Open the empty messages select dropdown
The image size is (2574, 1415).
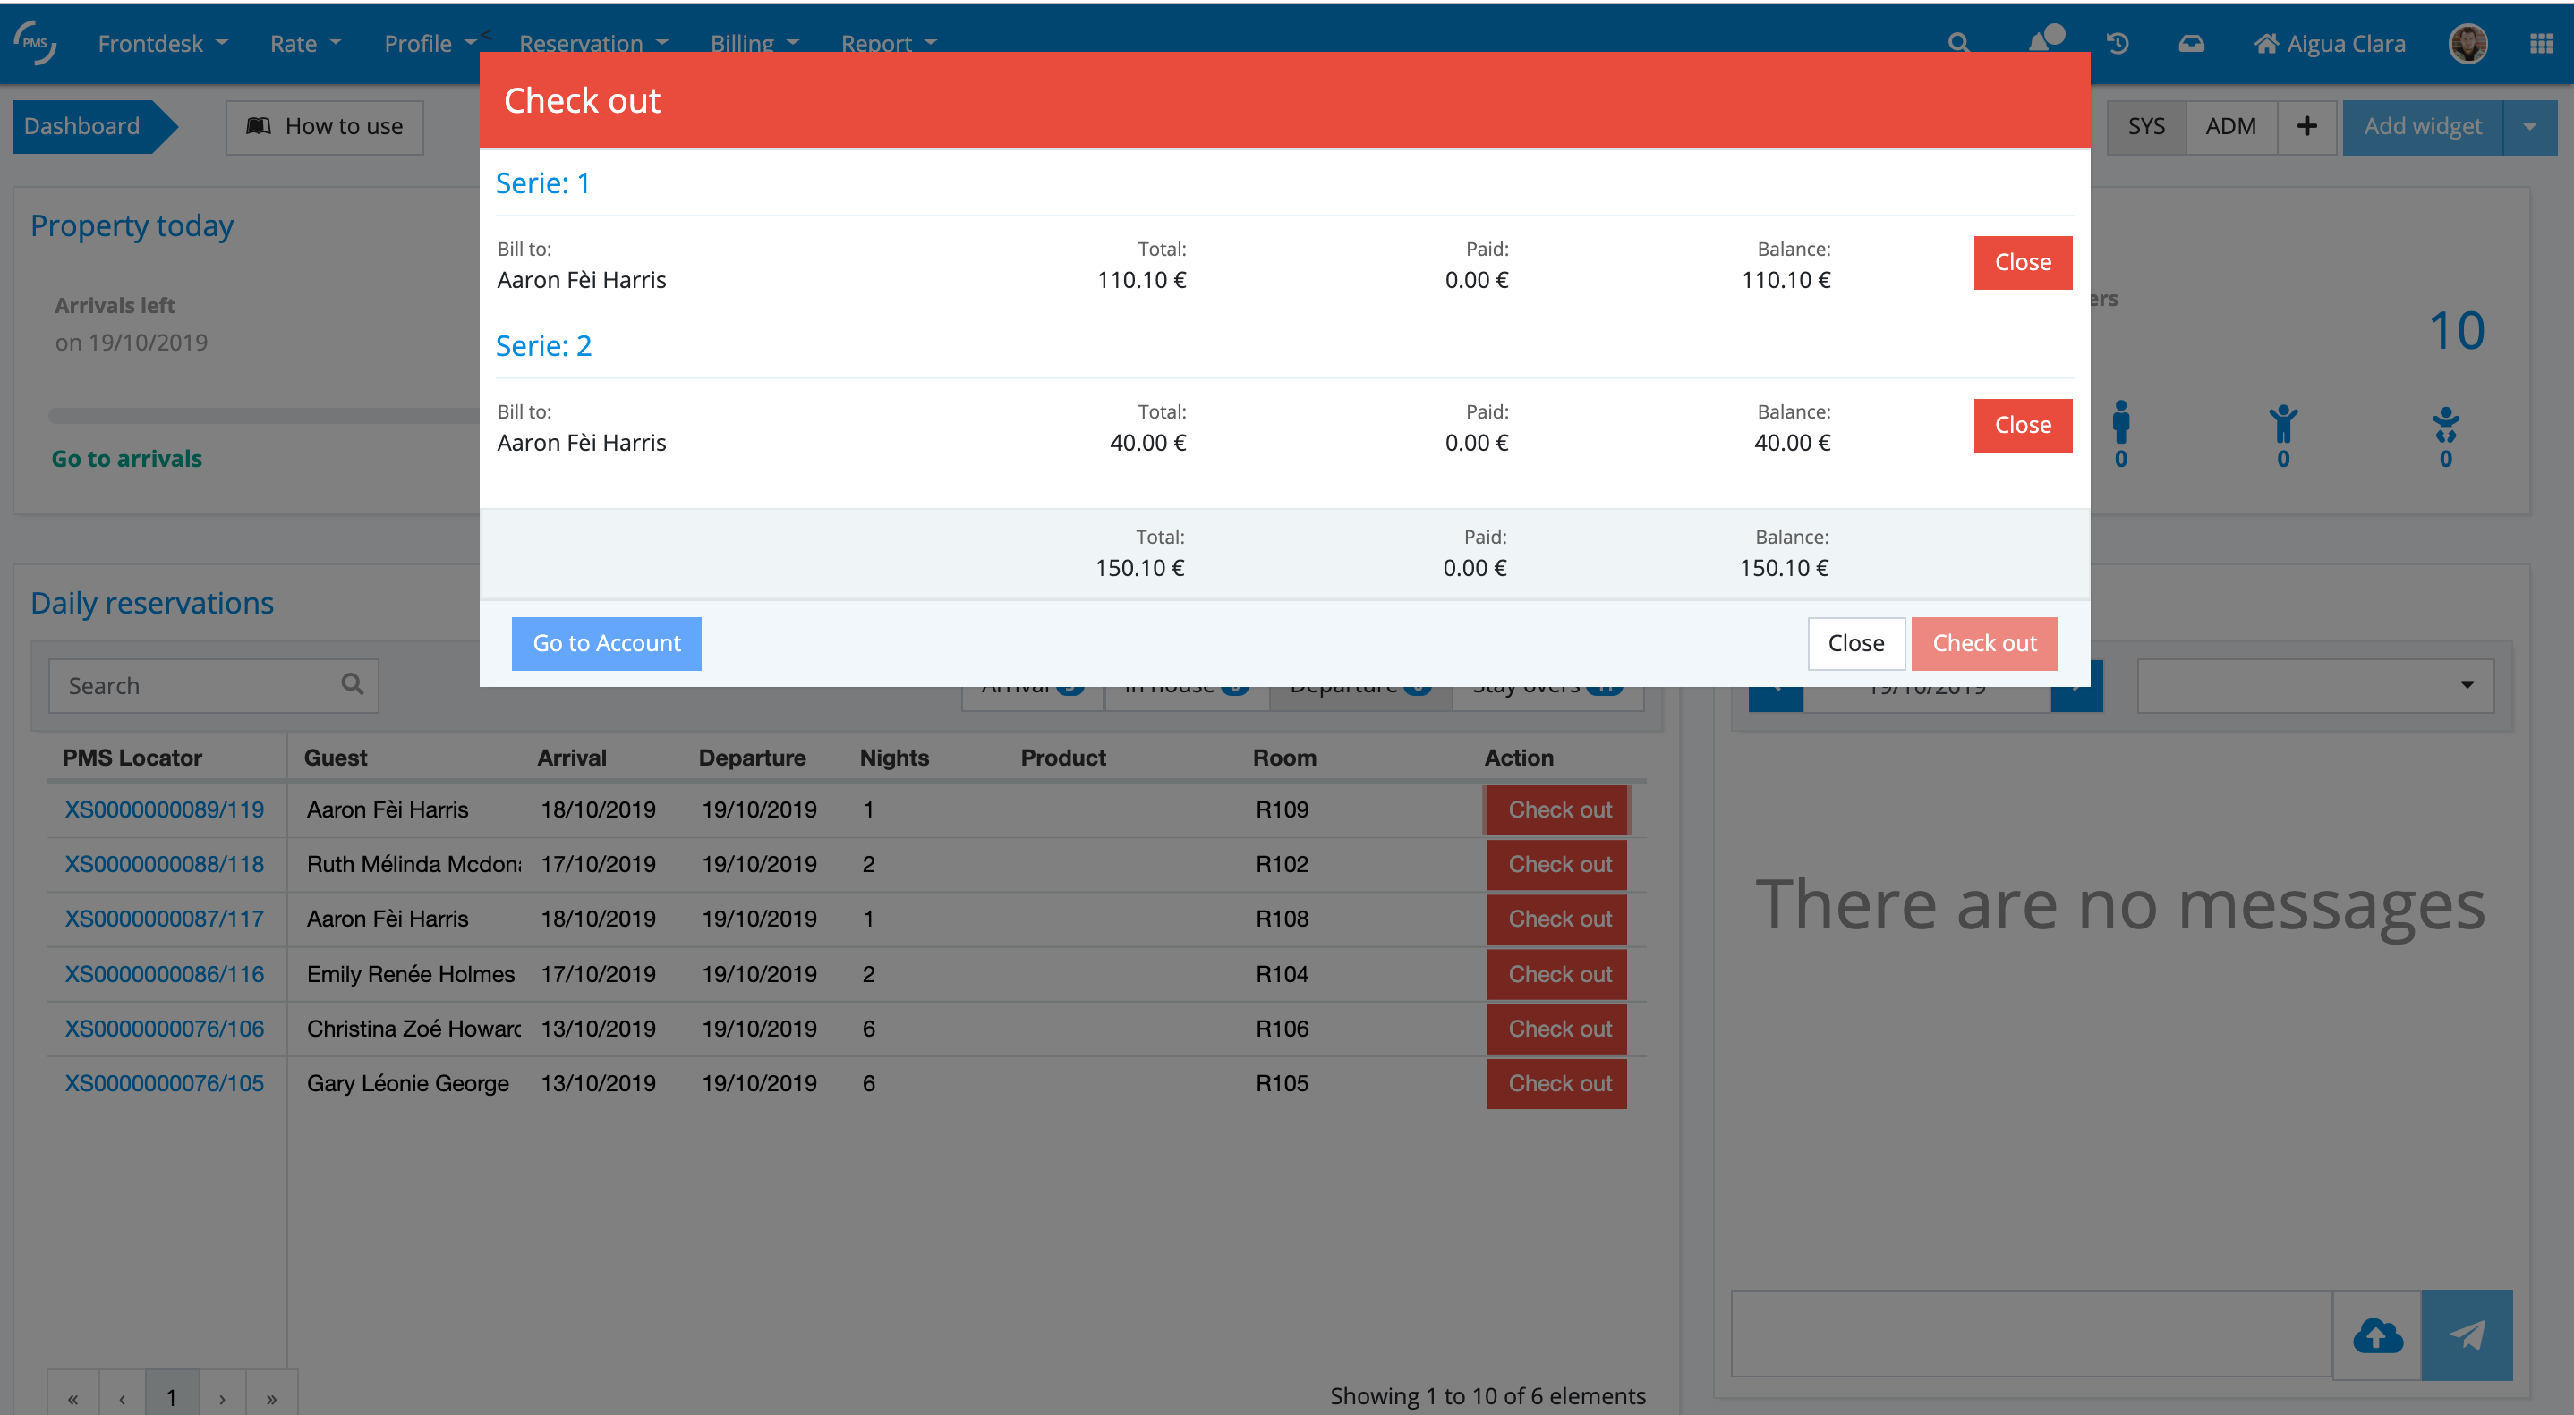pos(2314,685)
